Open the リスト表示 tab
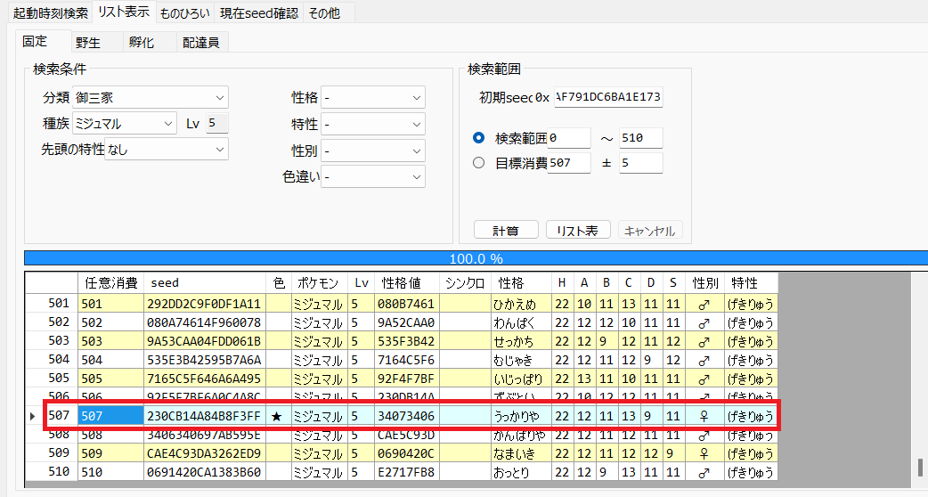This screenshot has height=497, width=928. (124, 12)
